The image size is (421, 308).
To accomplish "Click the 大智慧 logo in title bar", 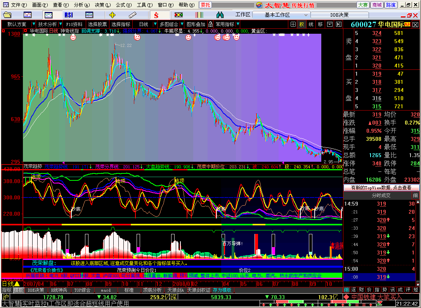I will [x=259, y=5].
